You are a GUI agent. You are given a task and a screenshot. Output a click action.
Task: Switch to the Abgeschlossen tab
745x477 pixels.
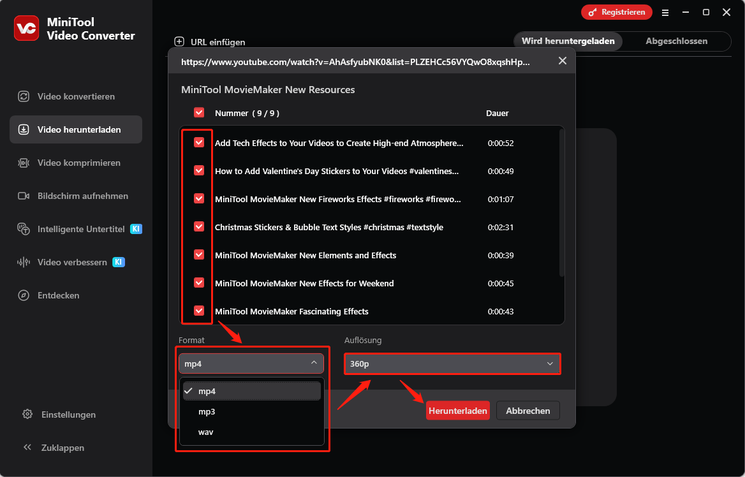[x=676, y=41]
